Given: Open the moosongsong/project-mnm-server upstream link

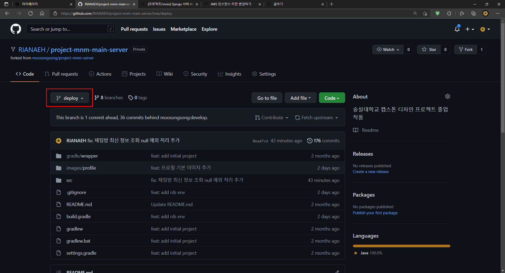Looking at the screenshot, I should tap(63, 58).
